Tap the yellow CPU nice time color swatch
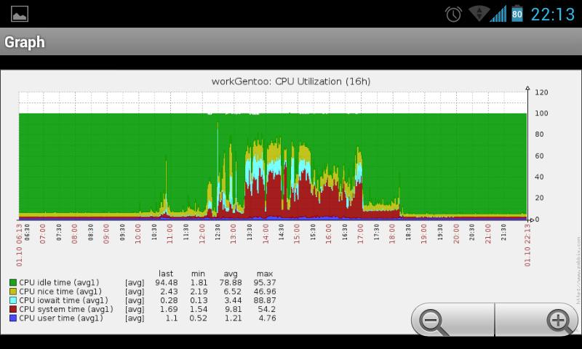The image size is (582, 349). pyautogui.click(x=13, y=292)
